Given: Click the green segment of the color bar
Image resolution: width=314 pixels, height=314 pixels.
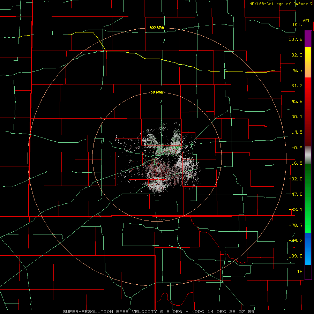Looking at the screenshot, I should point(308,198).
